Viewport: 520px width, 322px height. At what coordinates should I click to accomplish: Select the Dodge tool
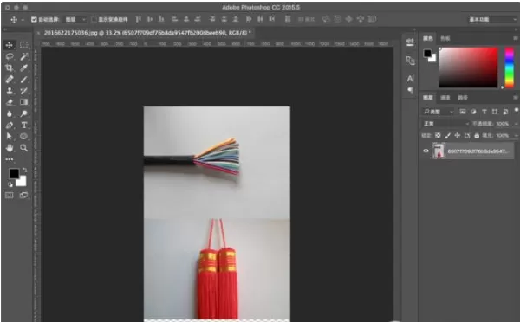[x=24, y=113]
